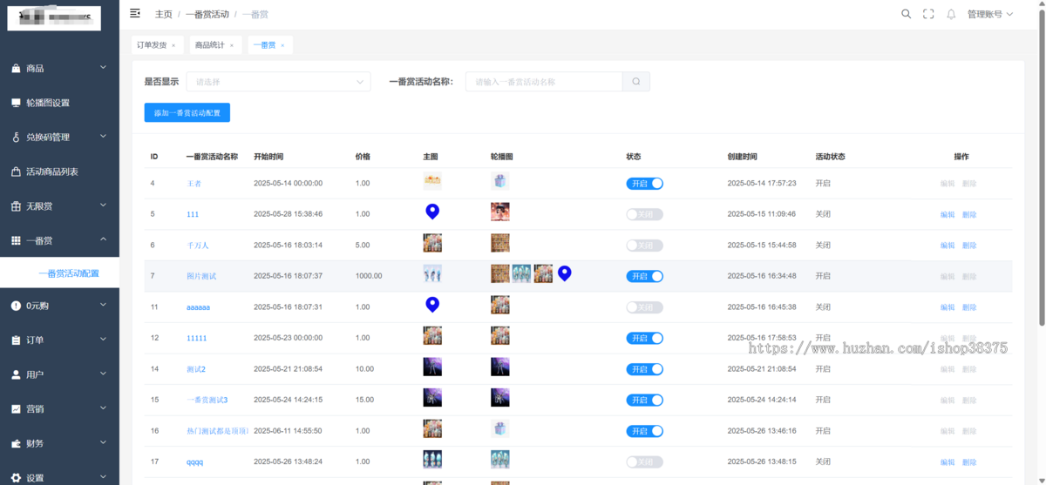Screen dimensions: 1046x485
Task: Click the 兑换码管理 icon in the sidebar
Action: click(x=16, y=137)
